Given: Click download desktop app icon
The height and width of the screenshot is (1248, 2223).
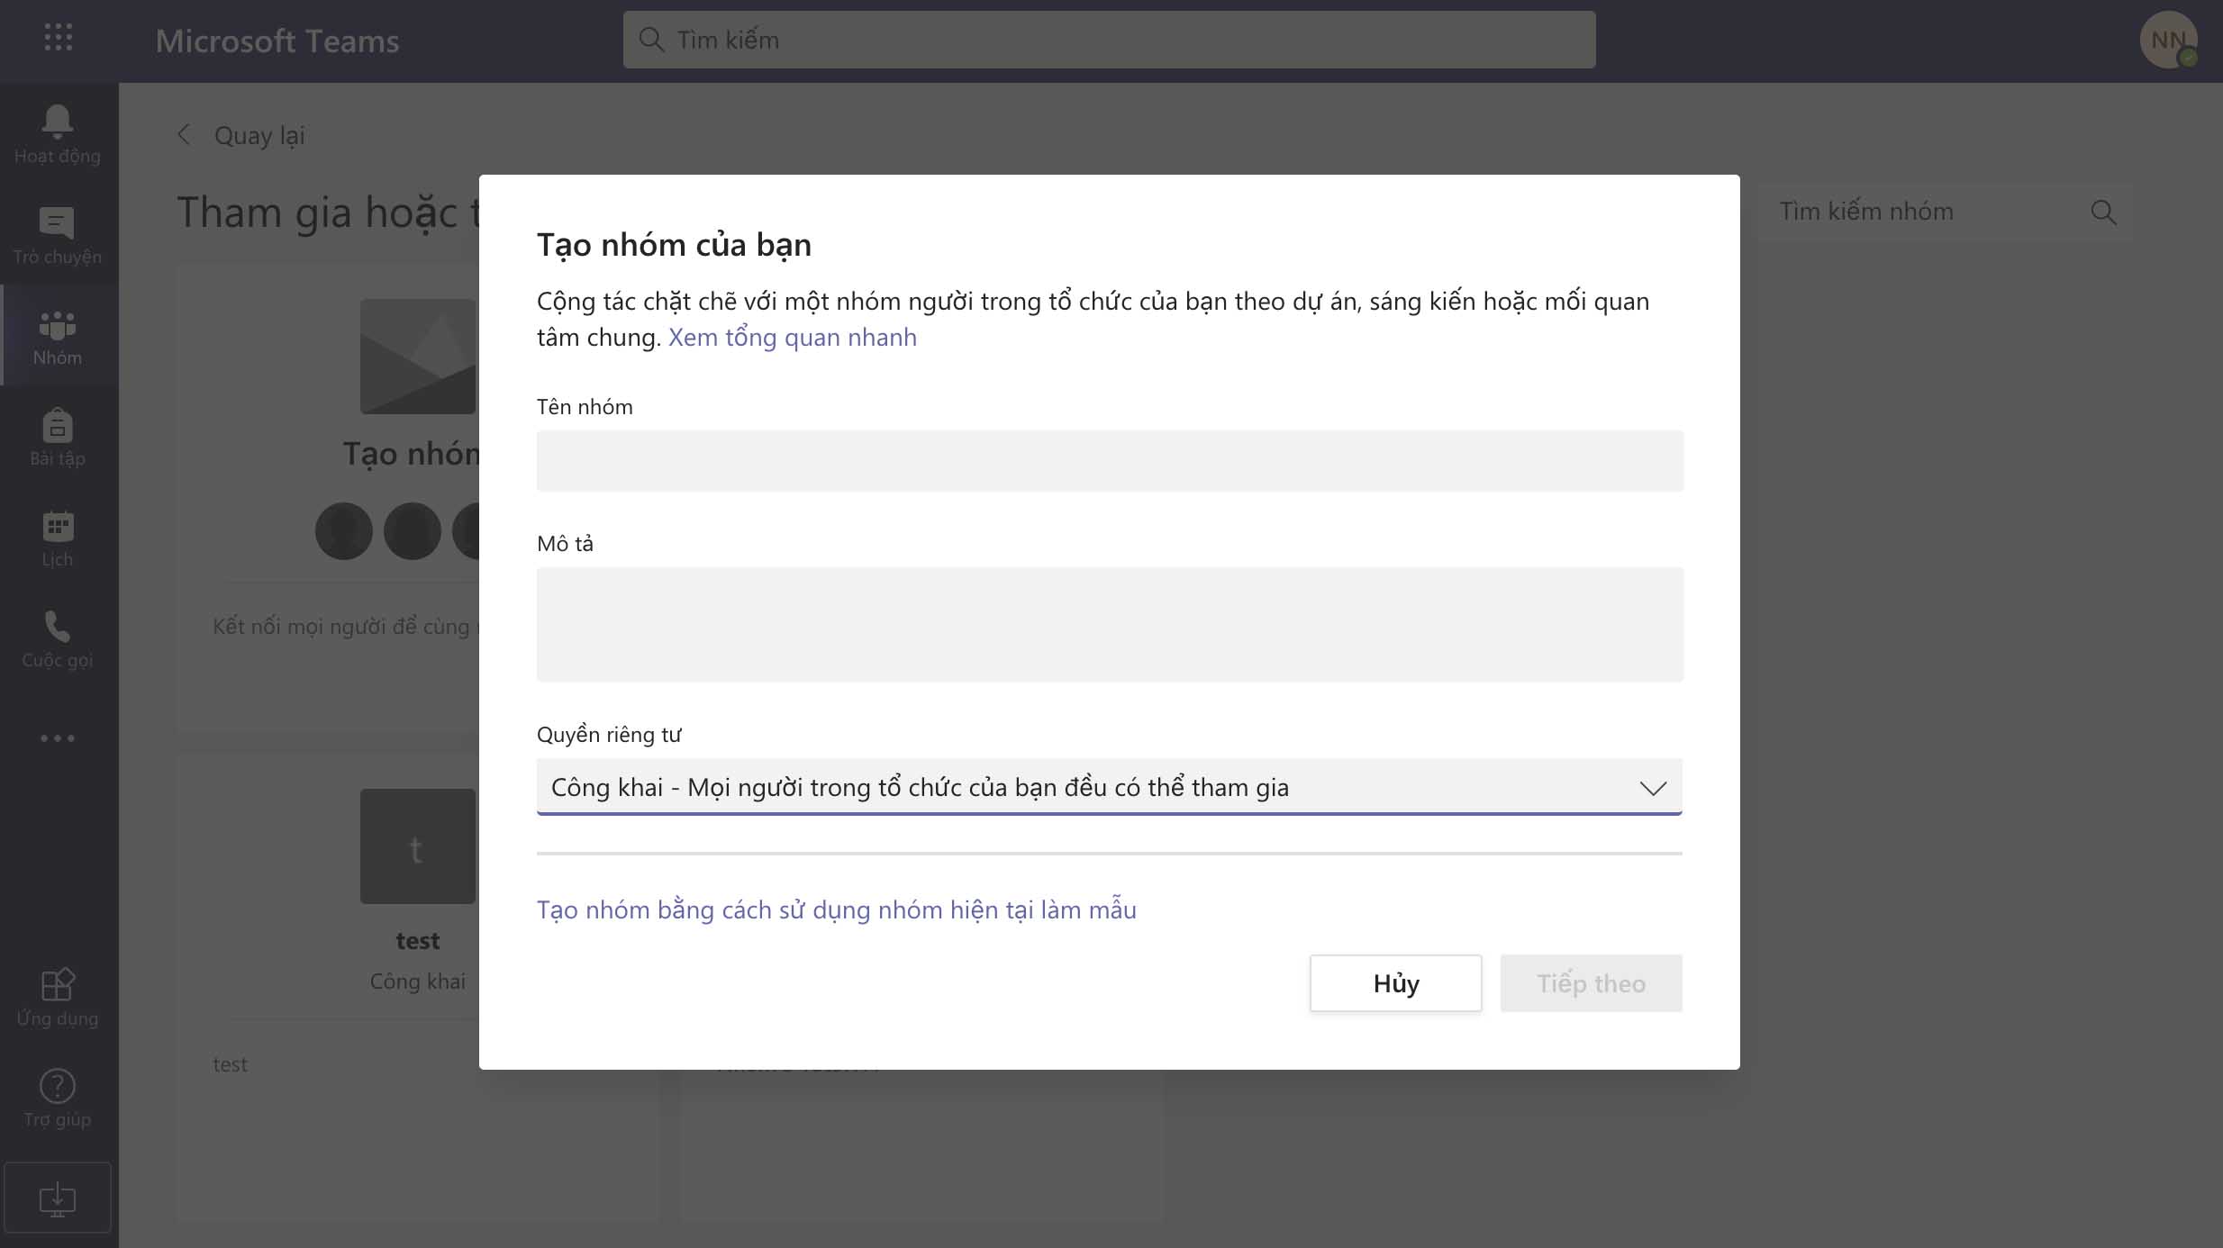Looking at the screenshot, I should tap(58, 1198).
